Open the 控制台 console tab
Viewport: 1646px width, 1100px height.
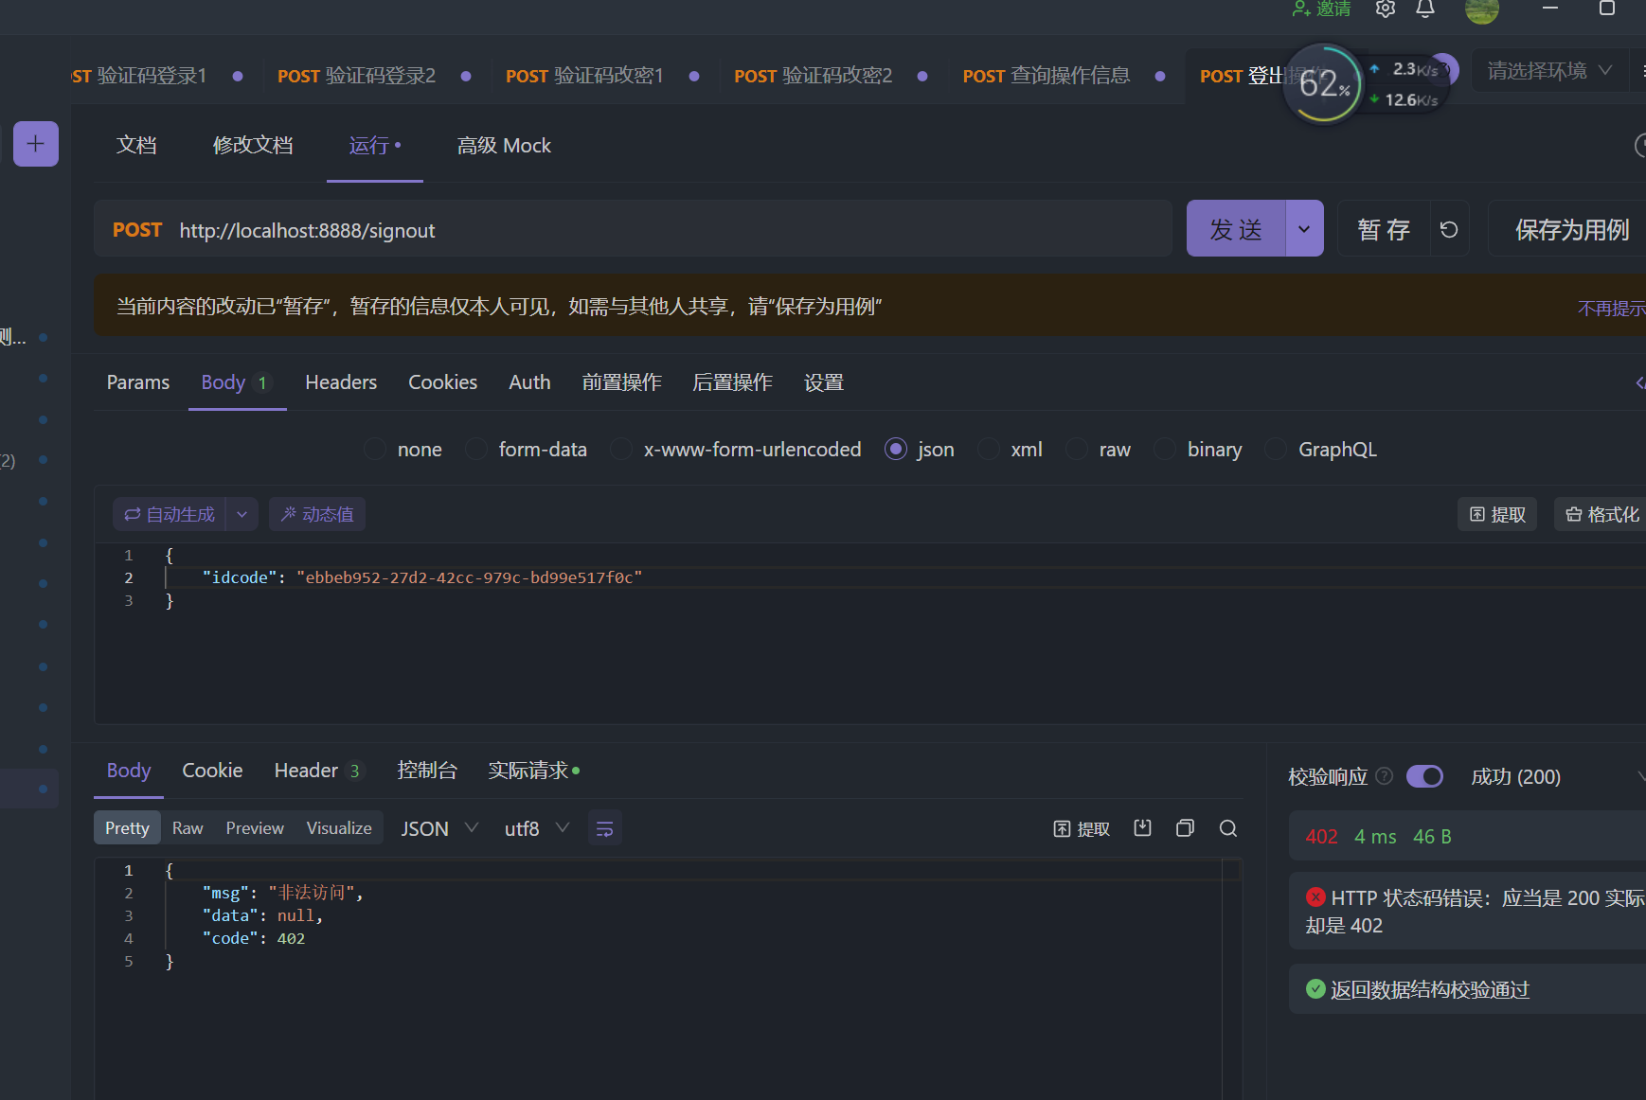(x=427, y=771)
